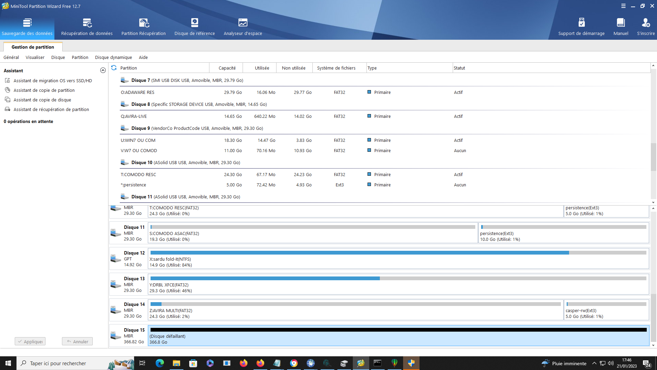
Task: Open Task View from taskbar
Action: pos(143,363)
